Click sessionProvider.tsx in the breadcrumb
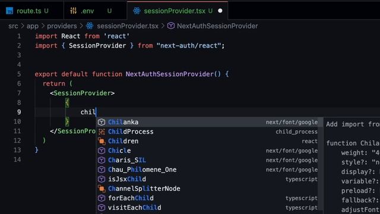Image resolution: width=380 pixels, height=214 pixels. (128, 26)
